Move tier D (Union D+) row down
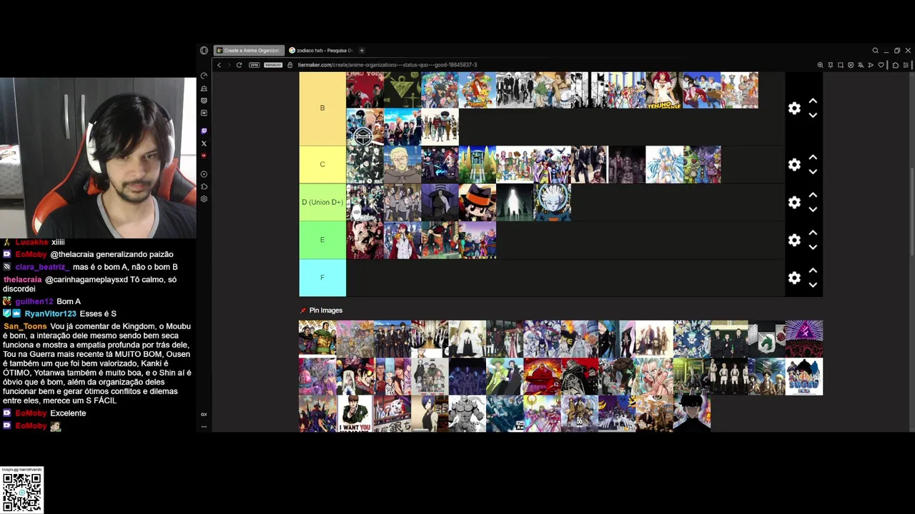915x514 pixels. 813,209
